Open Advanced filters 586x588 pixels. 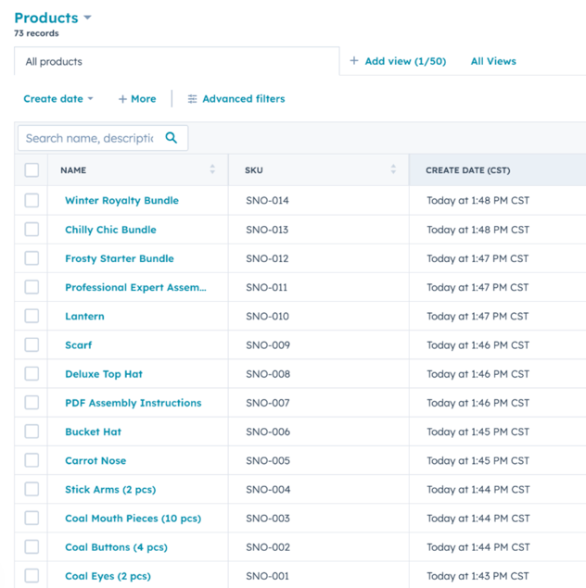236,99
